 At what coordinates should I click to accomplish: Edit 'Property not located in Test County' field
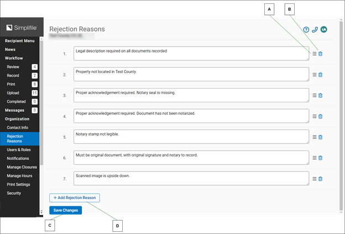tap(191, 74)
